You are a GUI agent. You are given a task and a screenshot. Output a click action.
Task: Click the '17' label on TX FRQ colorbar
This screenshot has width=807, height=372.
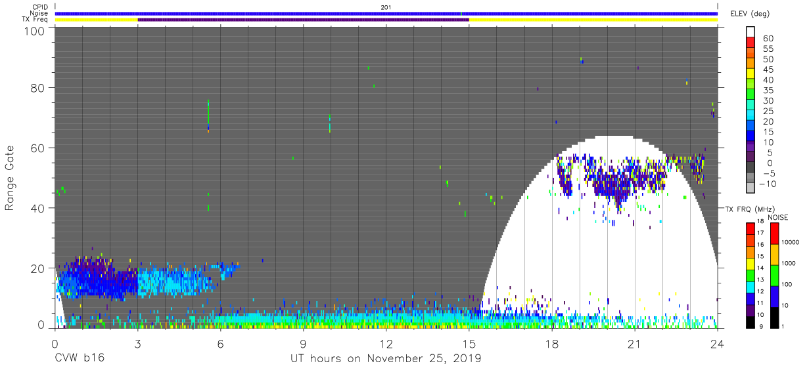click(x=760, y=234)
